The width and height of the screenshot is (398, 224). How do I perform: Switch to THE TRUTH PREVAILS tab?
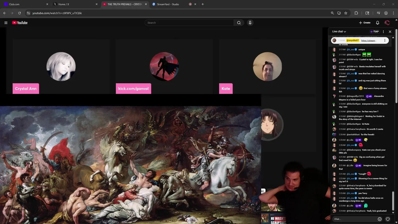click(125, 4)
